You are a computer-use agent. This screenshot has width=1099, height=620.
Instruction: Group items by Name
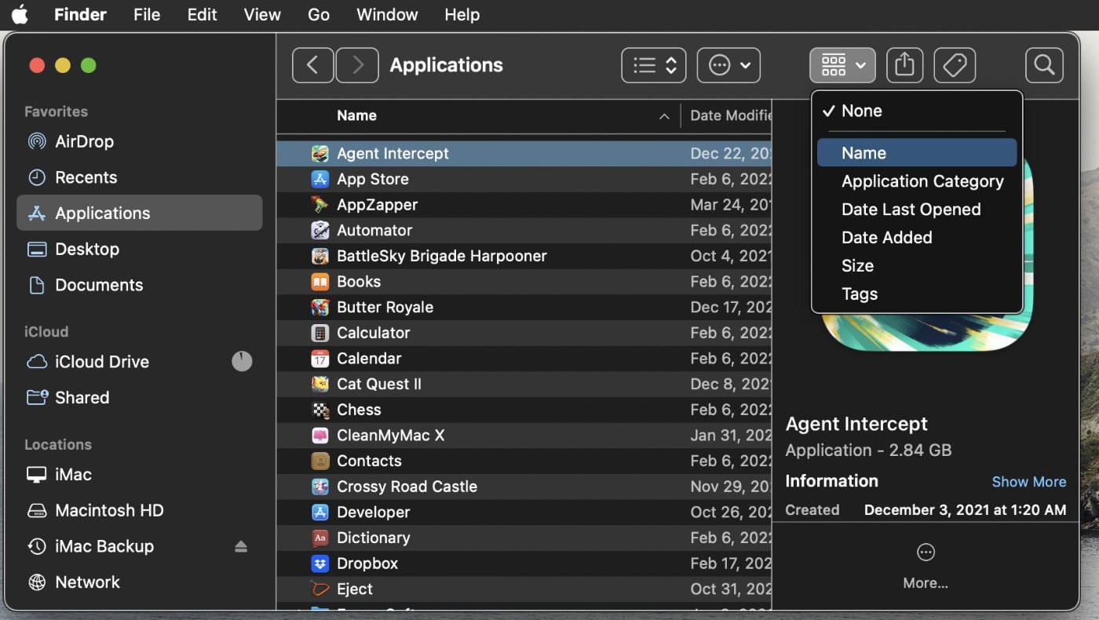(x=917, y=153)
